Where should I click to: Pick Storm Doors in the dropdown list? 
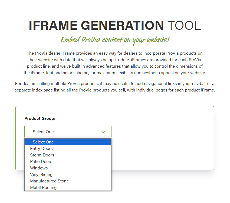[42, 155]
